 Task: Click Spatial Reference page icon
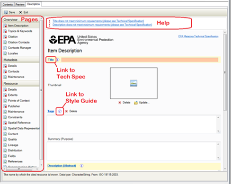click(x=5, y=123)
